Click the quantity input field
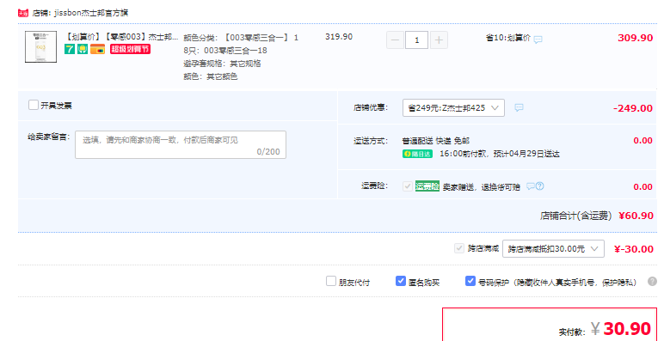The width and height of the screenshot is (664, 341). [416, 40]
